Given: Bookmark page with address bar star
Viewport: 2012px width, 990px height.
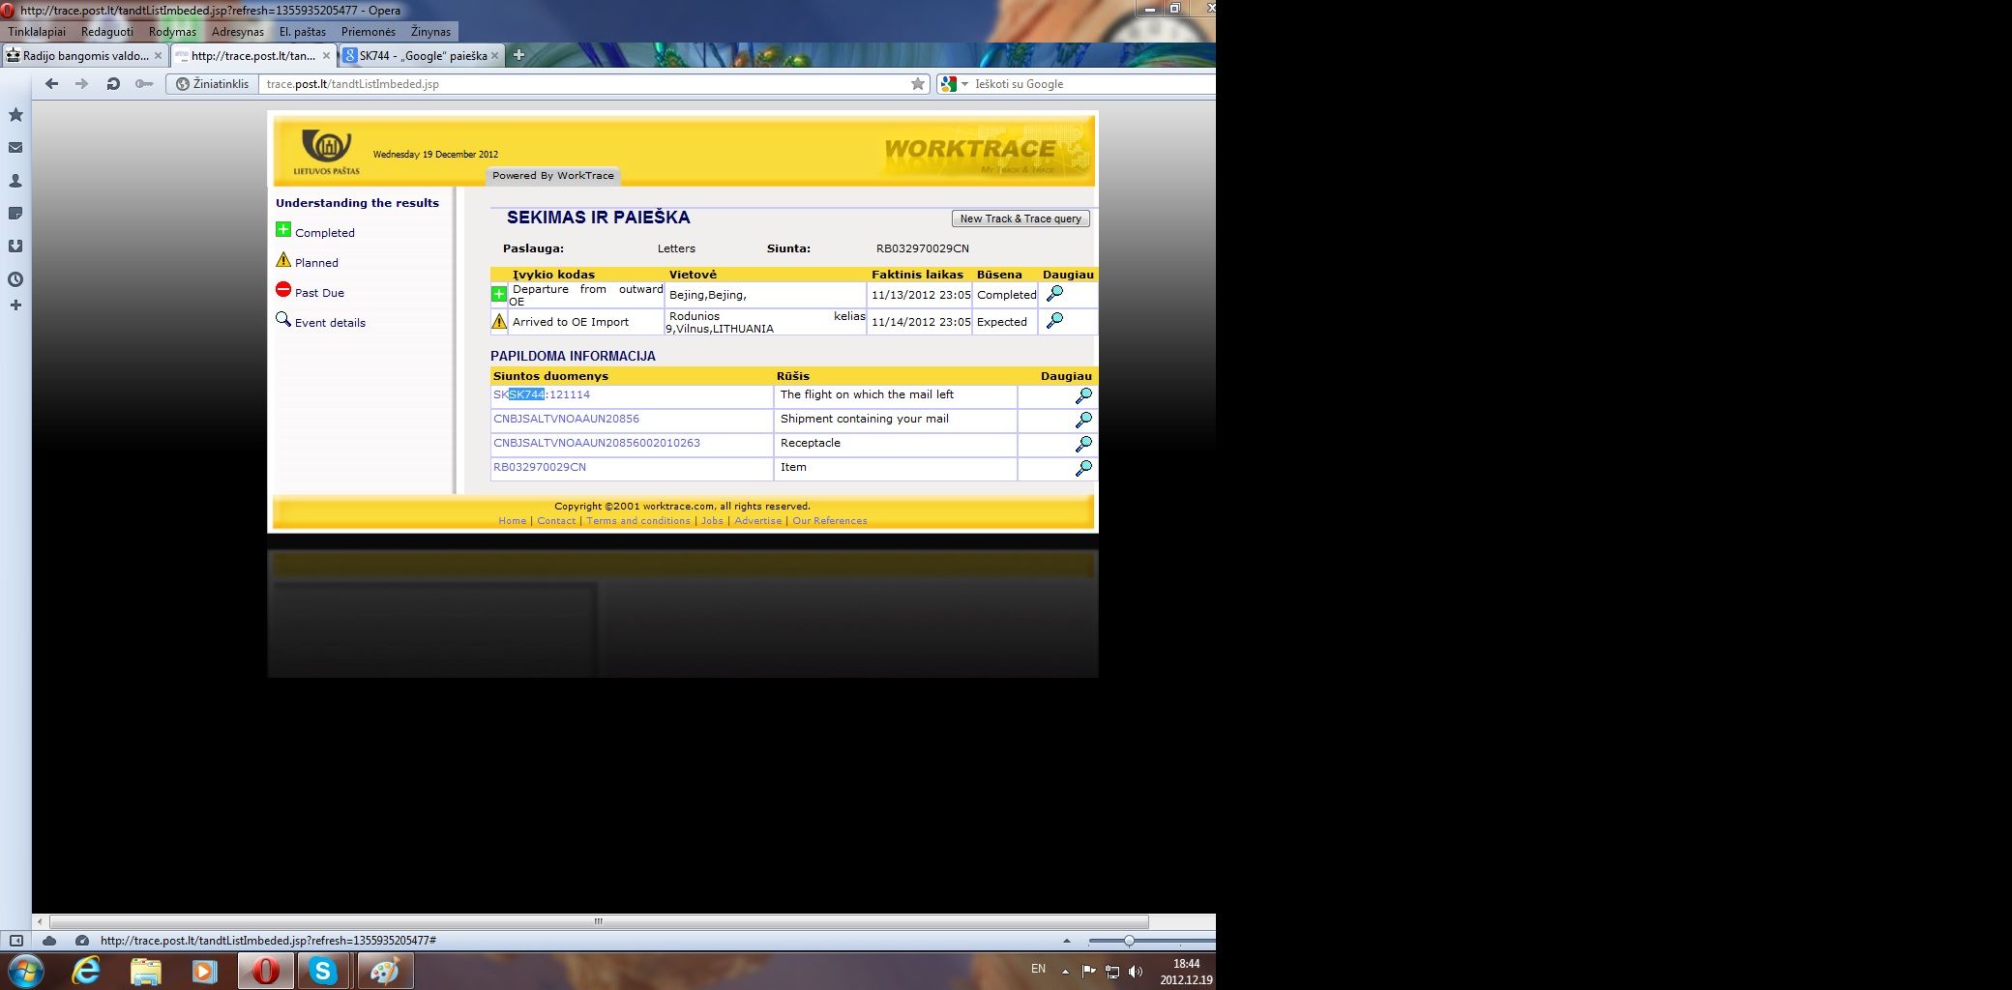Looking at the screenshot, I should pyautogui.click(x=917, y=84).
